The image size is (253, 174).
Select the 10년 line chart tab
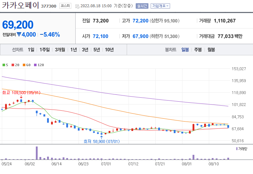pyautogui.click(x=109, y=50)
